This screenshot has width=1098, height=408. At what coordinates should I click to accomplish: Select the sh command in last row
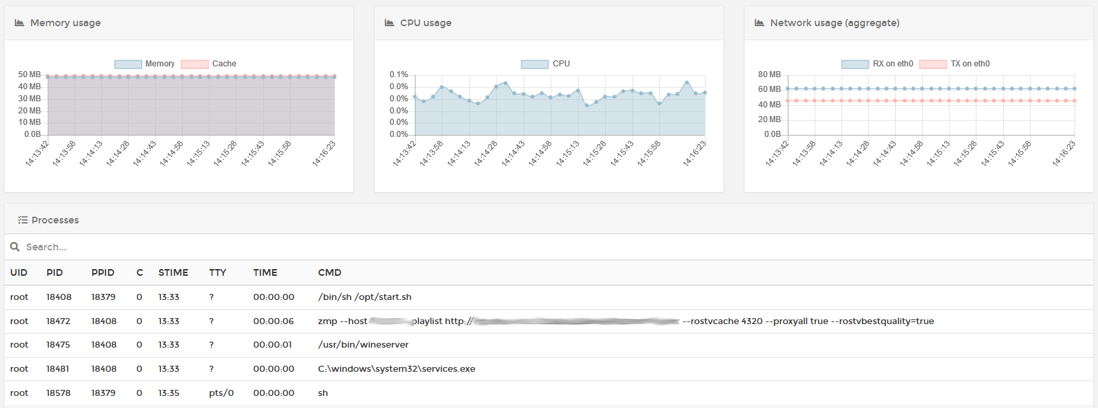coord(323,393)
